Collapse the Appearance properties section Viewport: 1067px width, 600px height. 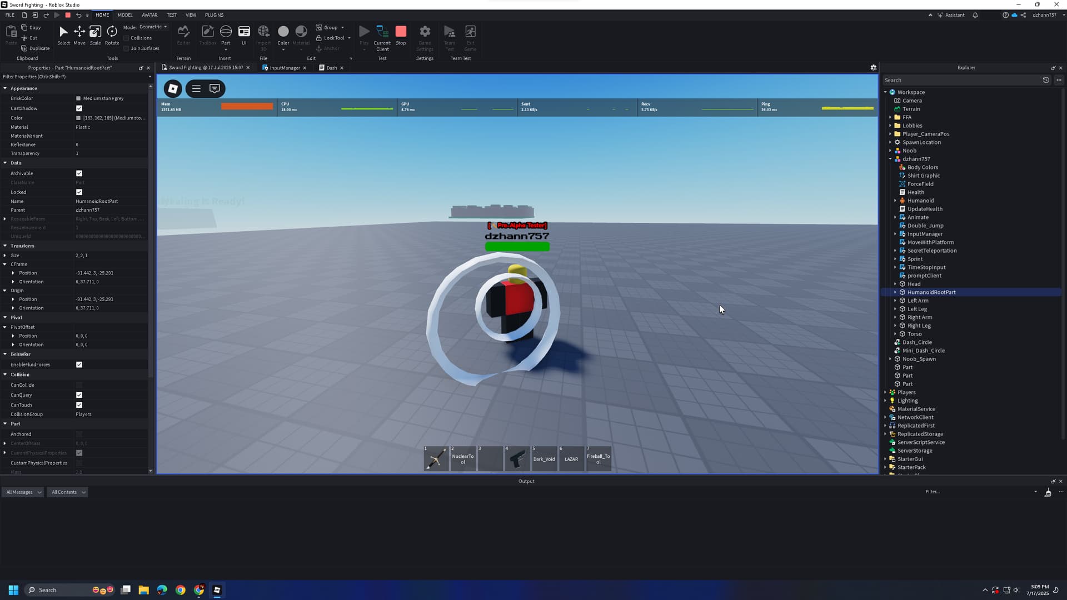tap(5, 88)
